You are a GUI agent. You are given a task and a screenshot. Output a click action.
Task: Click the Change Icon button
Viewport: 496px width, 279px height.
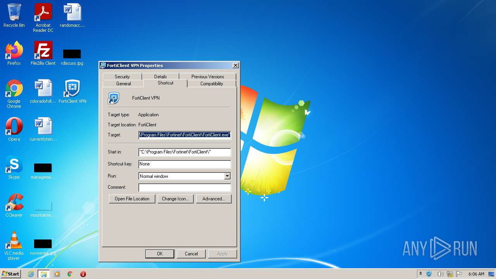176,199
